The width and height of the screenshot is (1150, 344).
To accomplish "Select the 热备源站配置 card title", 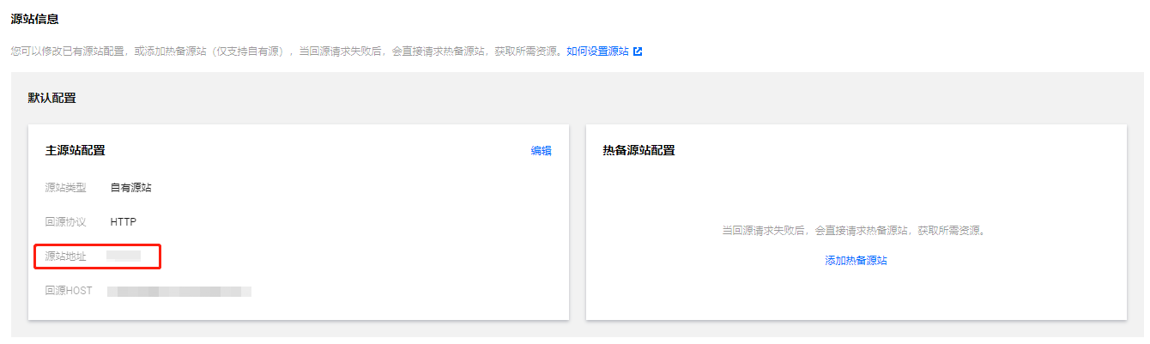I will point(639,151).
